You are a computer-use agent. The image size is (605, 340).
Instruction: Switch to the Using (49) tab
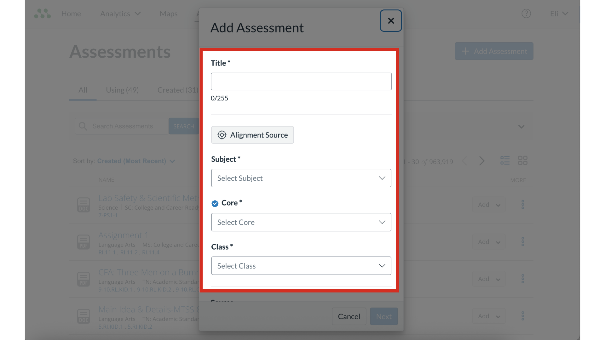click(x=122, y=90)
